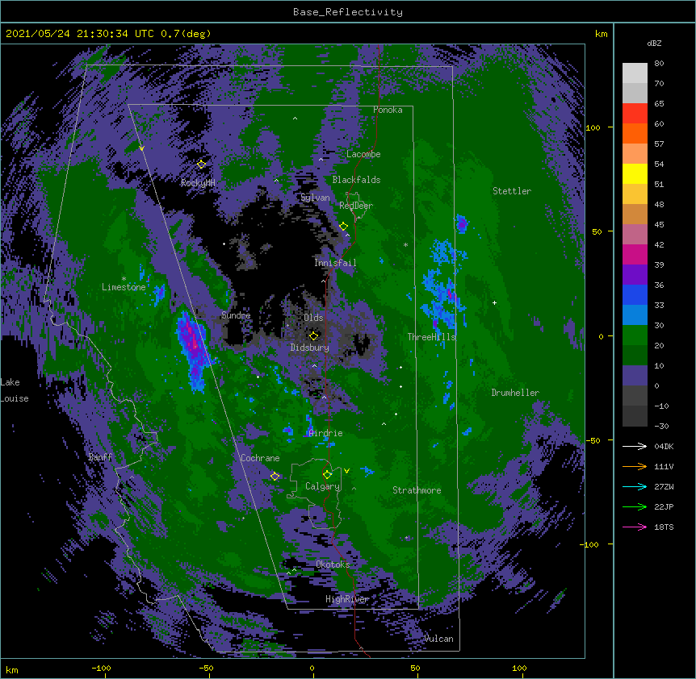Select the Vulcan label
The image size is (696, 679).
(438, 639)
